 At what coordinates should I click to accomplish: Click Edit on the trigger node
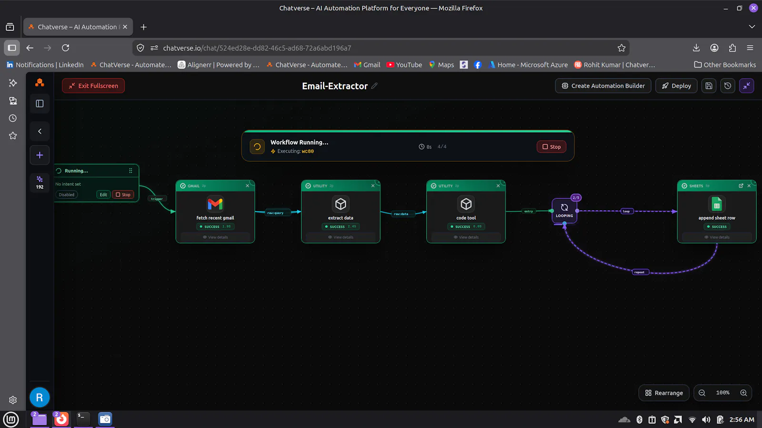pyautogui.click(x=103, y=195)
